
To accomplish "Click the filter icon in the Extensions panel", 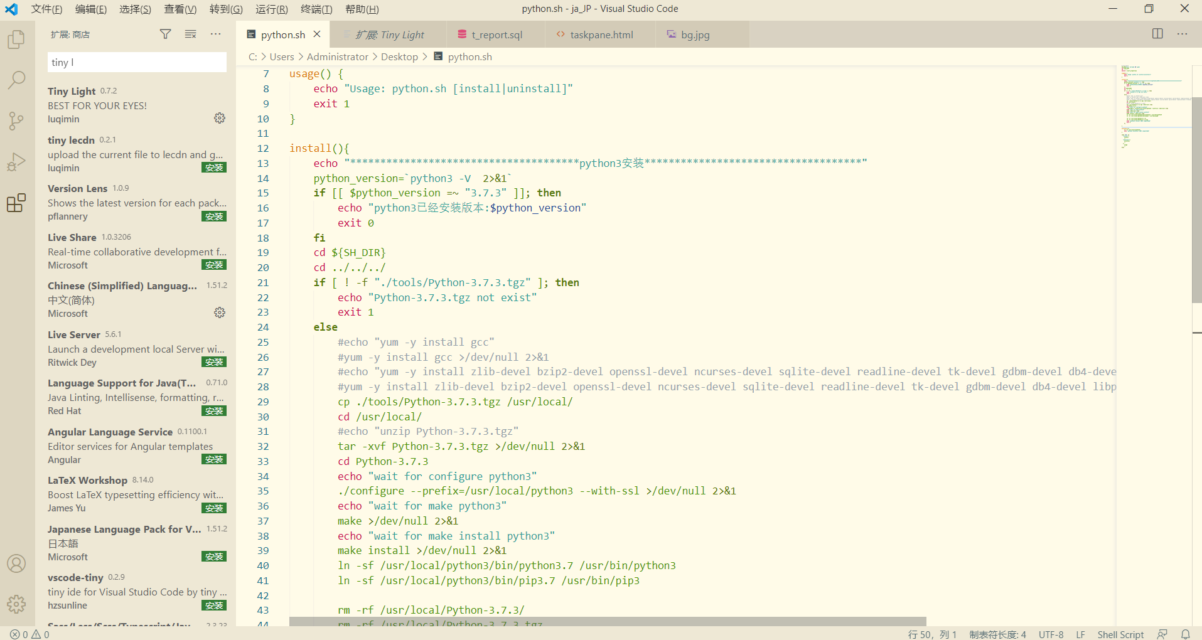I will pyautogui.click(x=165, y=34).
